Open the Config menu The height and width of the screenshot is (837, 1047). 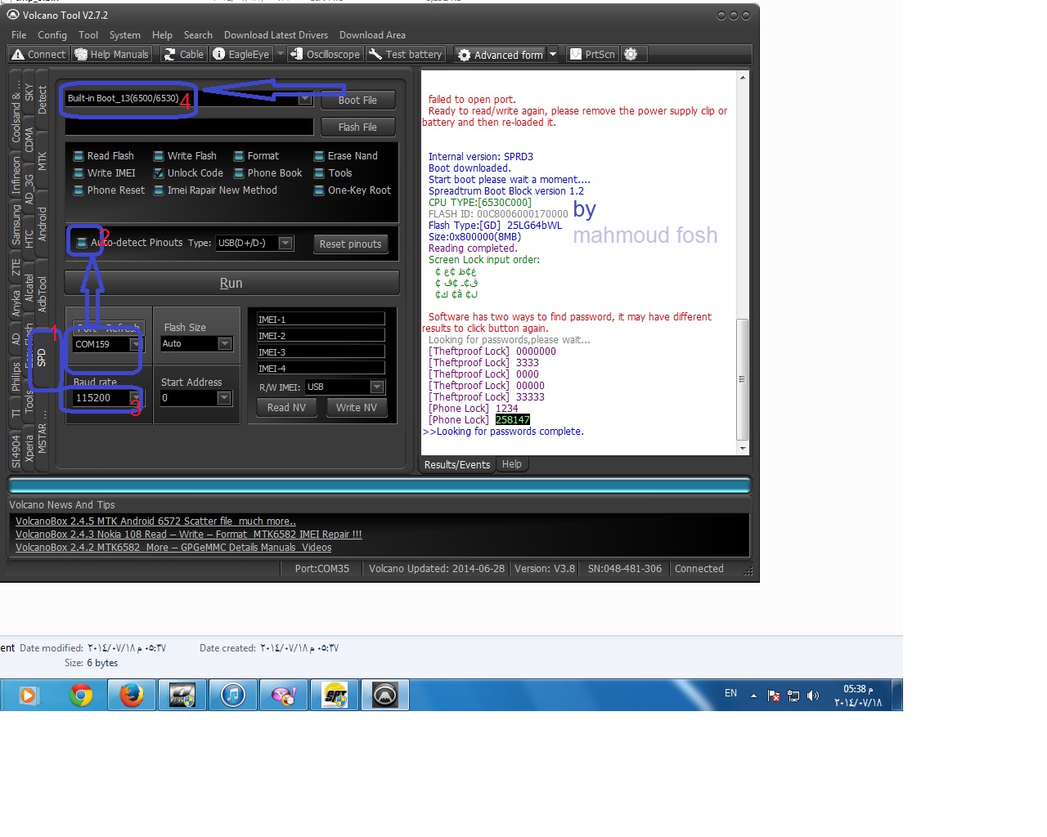pos(52,35)
